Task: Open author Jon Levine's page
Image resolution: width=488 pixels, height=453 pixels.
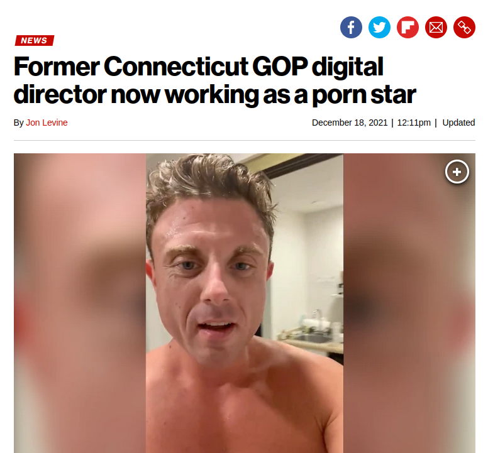Action: [x=47, y=123]
